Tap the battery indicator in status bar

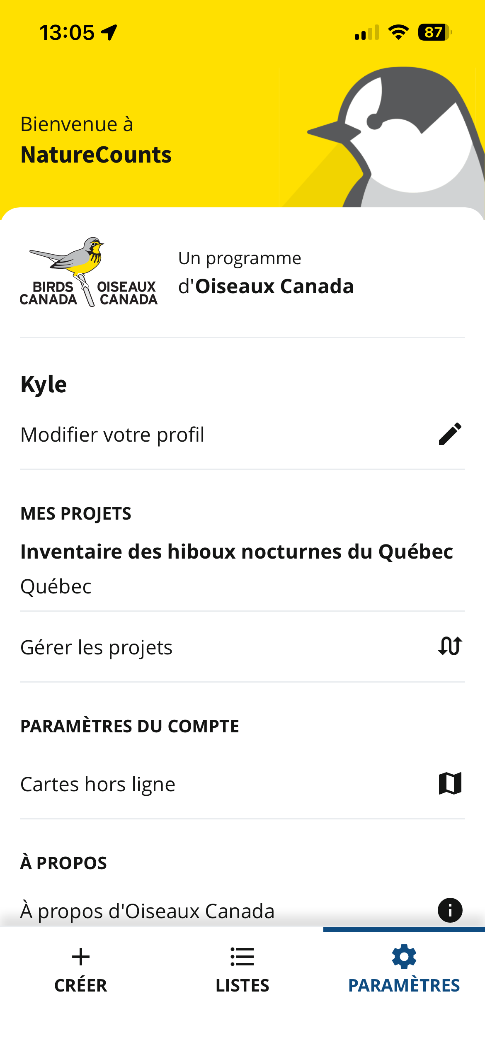tap(434, 32)
